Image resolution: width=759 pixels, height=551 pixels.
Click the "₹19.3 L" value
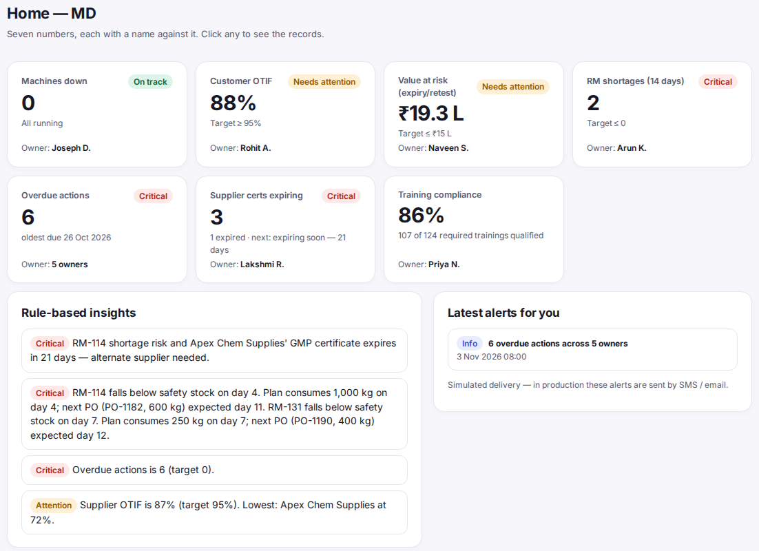click(x=430, y=113)
